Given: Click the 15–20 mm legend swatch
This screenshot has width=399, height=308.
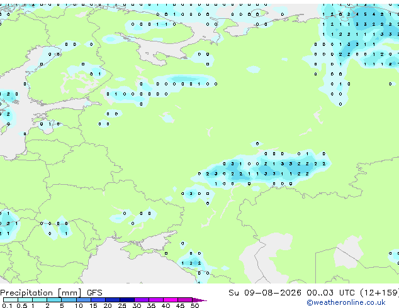Looking at the screenshot, I should point(98,300).
